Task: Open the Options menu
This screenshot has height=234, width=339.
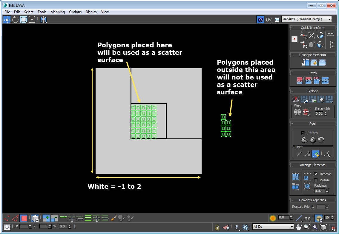Action: (75, 12)
